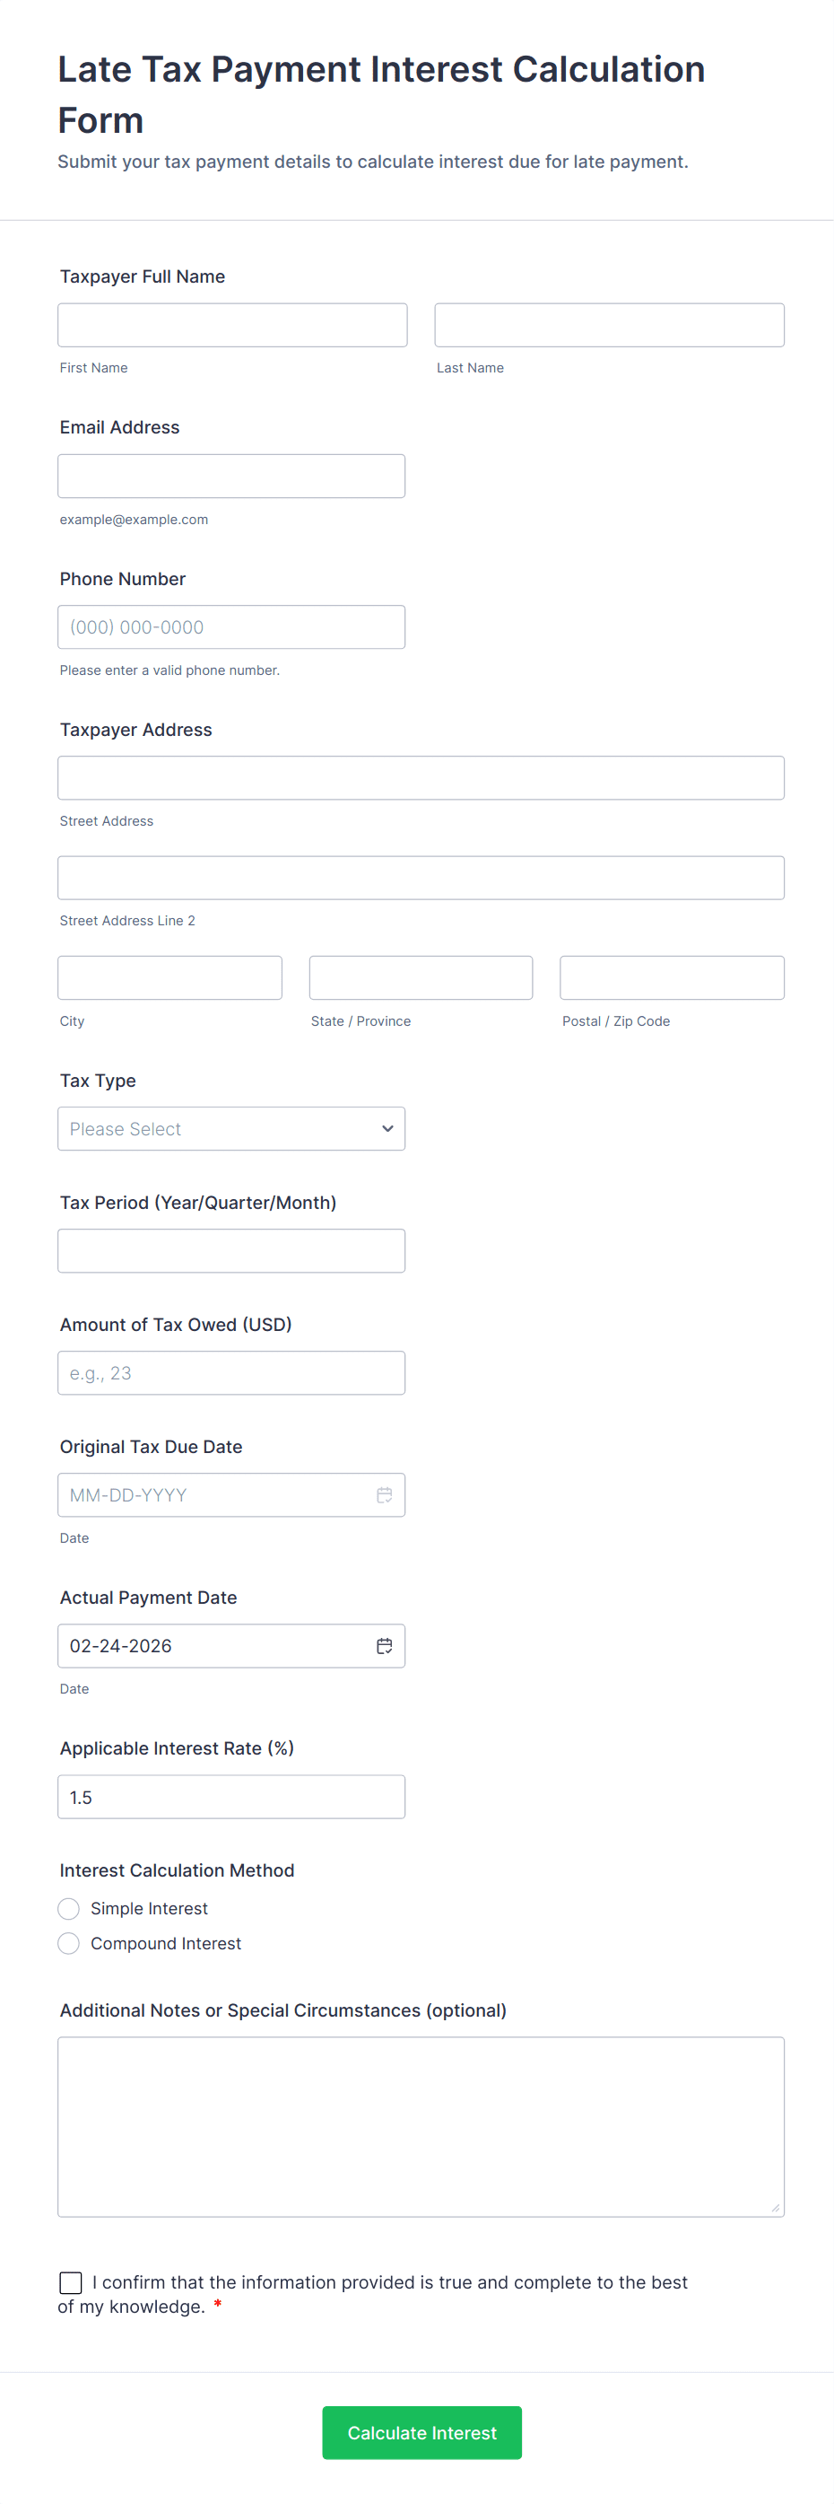The width and height of the screenshot is (834, 2504).
Task: Focus the Postal / Zip Code field
Action: point(672,978)
